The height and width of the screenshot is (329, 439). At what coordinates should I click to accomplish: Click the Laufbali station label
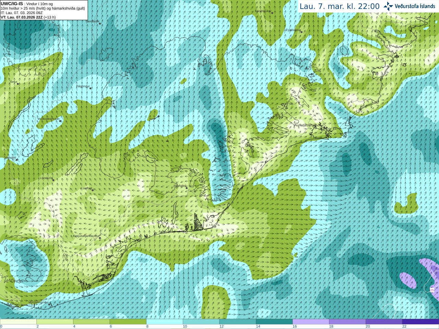coord(86,188)
